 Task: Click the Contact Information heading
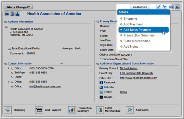(20, 64)
